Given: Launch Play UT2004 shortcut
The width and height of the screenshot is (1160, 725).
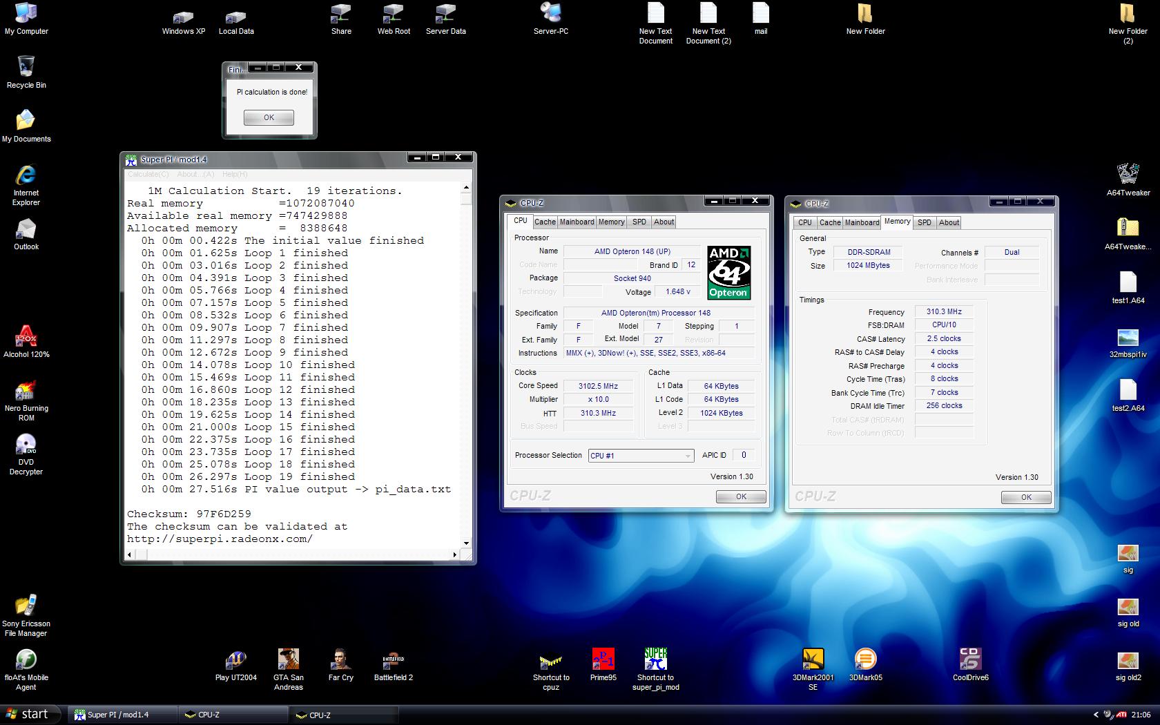Looking at the screenshot, I should [x=236, y=665].
